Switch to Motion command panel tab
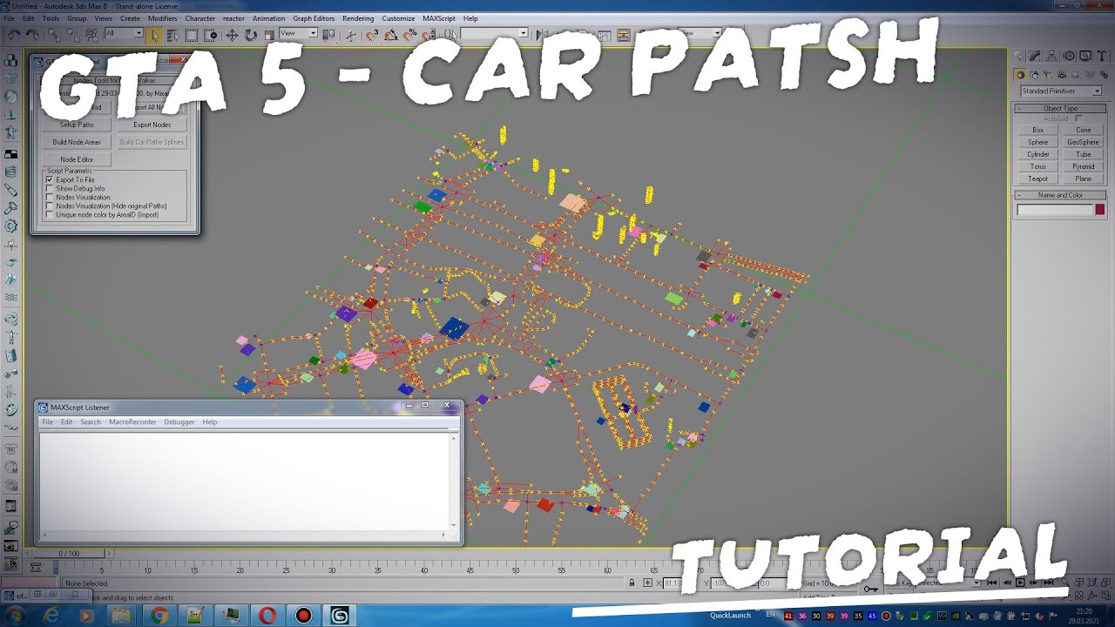This screenshot has height=627, width=1115. pos(1069,56)
